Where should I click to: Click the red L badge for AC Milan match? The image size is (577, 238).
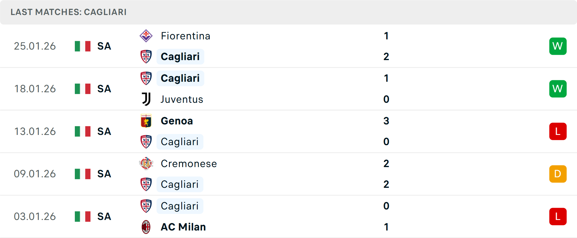[x=558, y=216]
